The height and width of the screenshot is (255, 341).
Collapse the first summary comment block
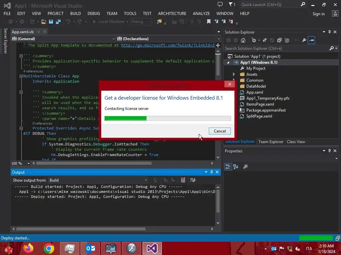pos(21,56)
